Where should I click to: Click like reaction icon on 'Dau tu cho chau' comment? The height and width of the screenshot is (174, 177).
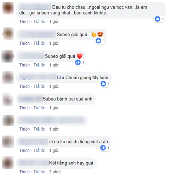158,19
